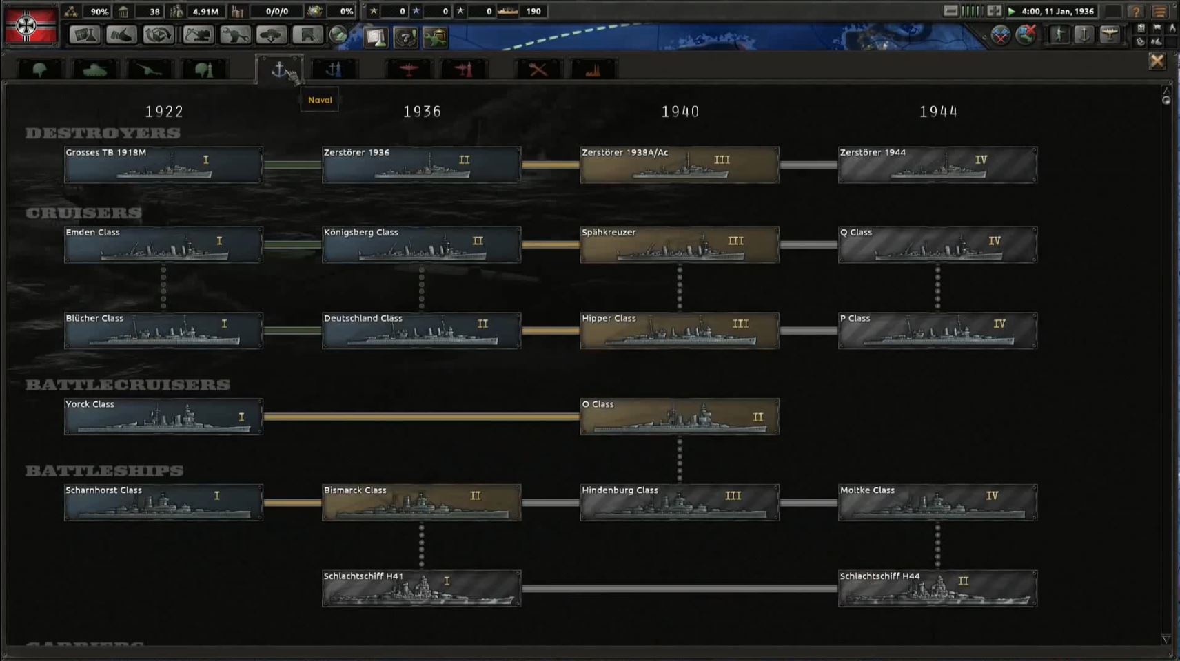
Task: Open the Diplomacy handshake icon
Action: pyautogui.click(x=121, y=35)
